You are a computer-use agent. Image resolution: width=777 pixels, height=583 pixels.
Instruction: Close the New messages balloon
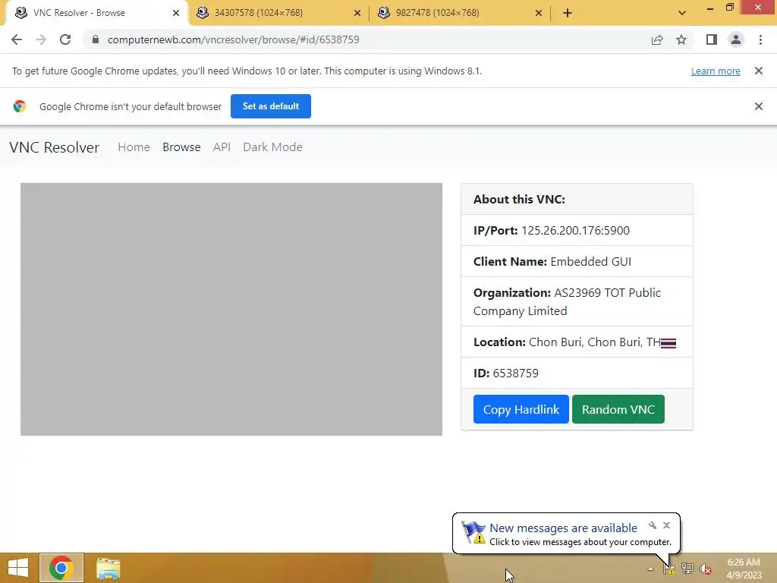coord(666,525)
